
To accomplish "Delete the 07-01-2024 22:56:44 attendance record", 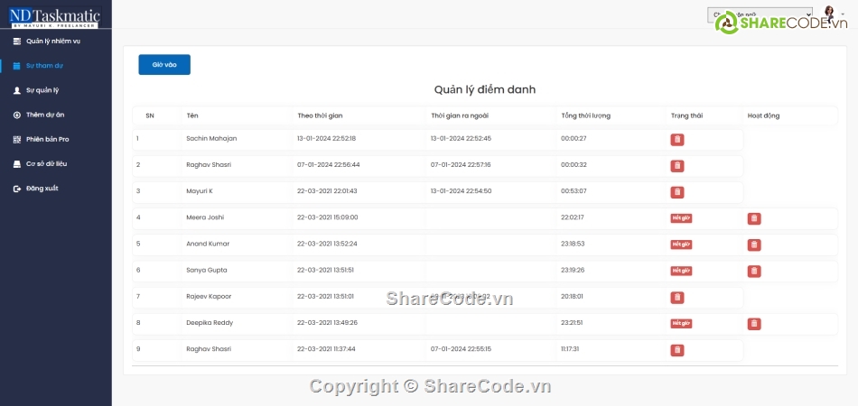I will coord(676,166).
